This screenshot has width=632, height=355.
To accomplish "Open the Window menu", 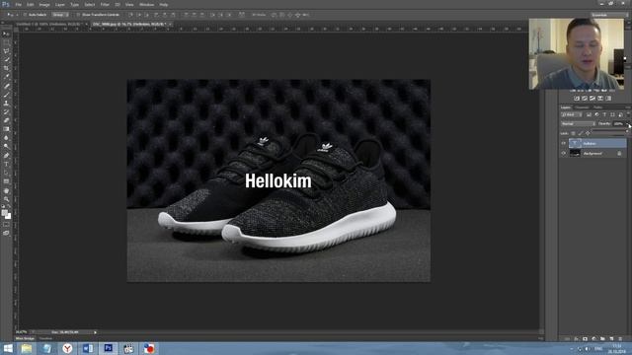I will pos(146,4).
